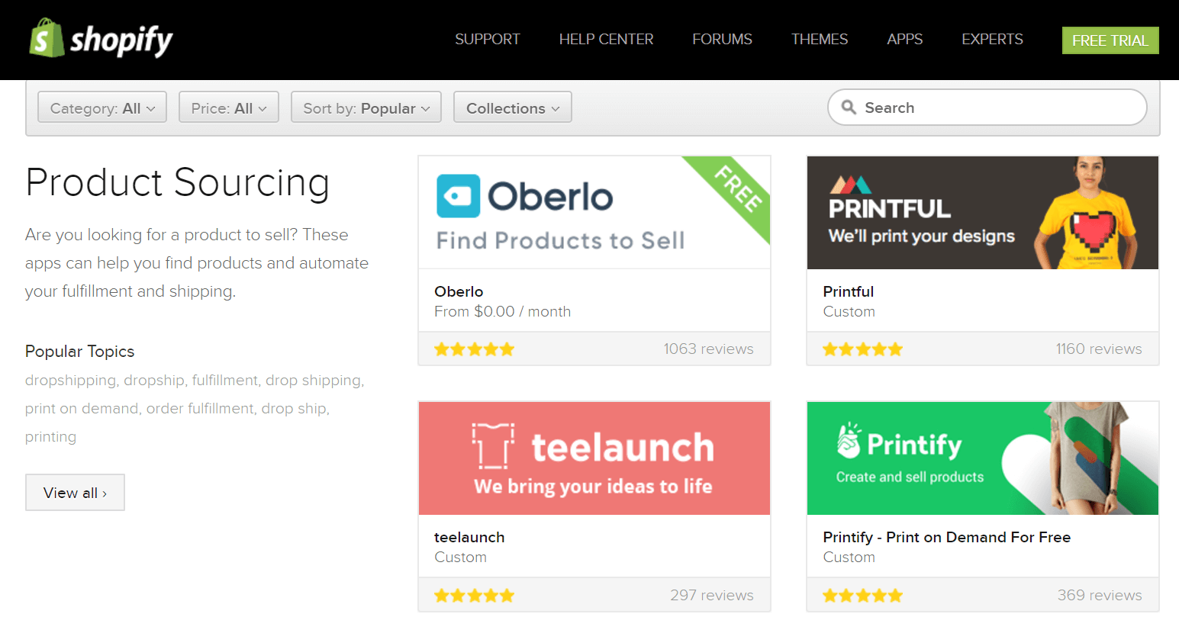Click Printful's star rating
Viewport: 1179px width, 630px height.
(x=863, y=349)
